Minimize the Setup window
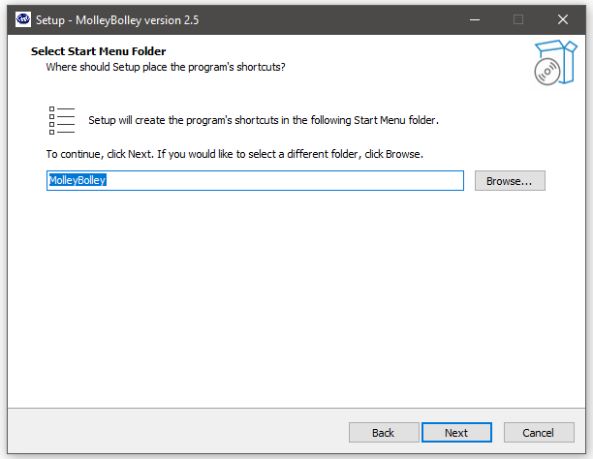Viewport: 593px width, 459px height. tap(475, 19)
